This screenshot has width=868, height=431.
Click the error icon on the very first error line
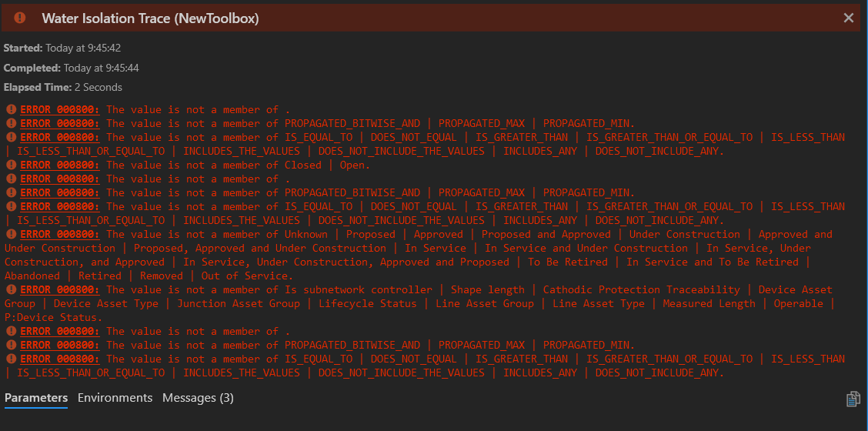11,110
